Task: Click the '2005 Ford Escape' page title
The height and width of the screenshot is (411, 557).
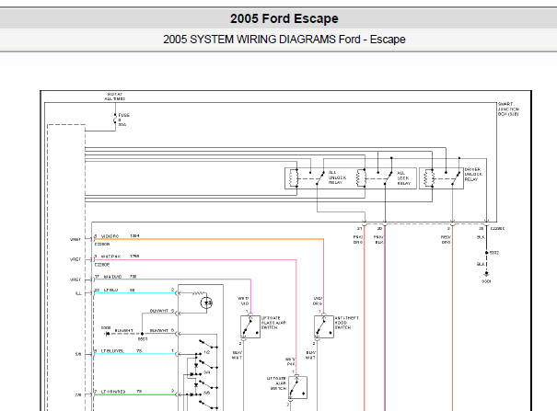Action: pos(284,18)
